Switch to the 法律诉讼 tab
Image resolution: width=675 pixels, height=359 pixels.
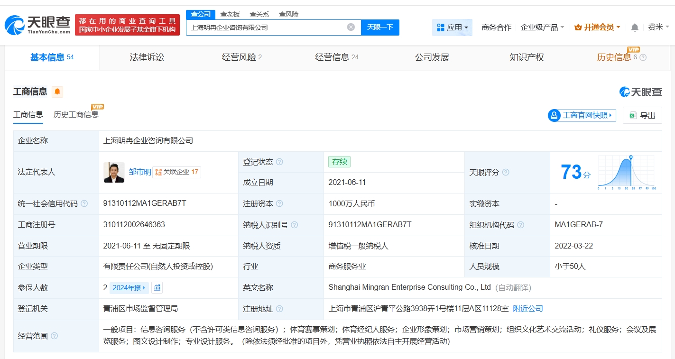coord(147,57)
